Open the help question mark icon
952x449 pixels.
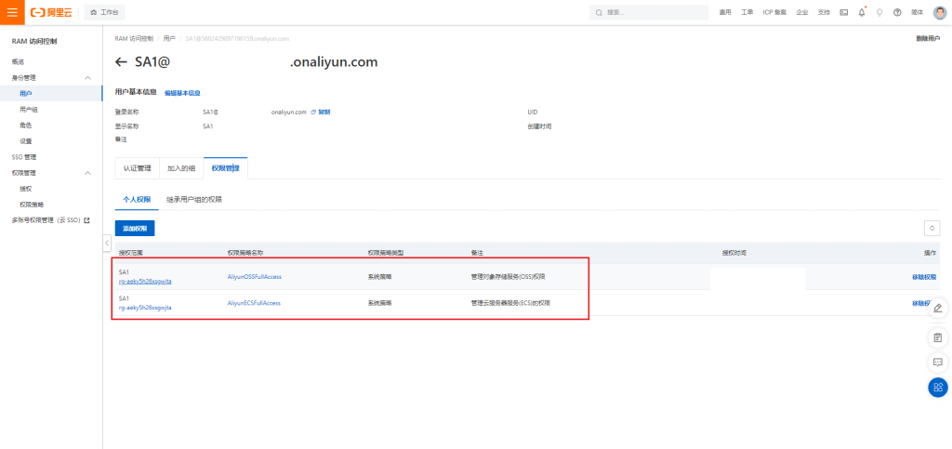897,12
